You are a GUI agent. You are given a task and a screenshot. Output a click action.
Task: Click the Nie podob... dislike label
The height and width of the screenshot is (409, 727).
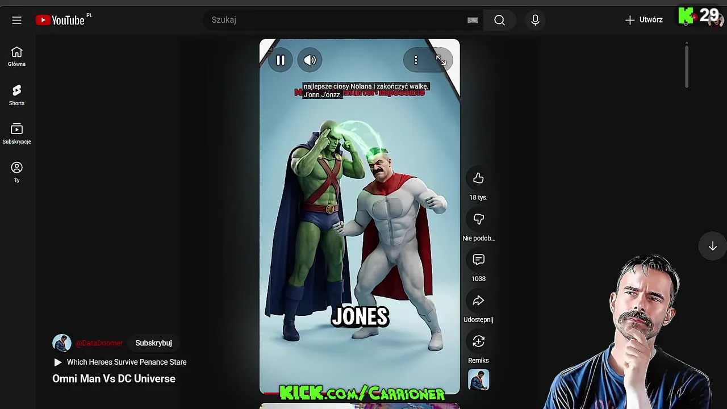pyautogui.click(x=479, y=239)
